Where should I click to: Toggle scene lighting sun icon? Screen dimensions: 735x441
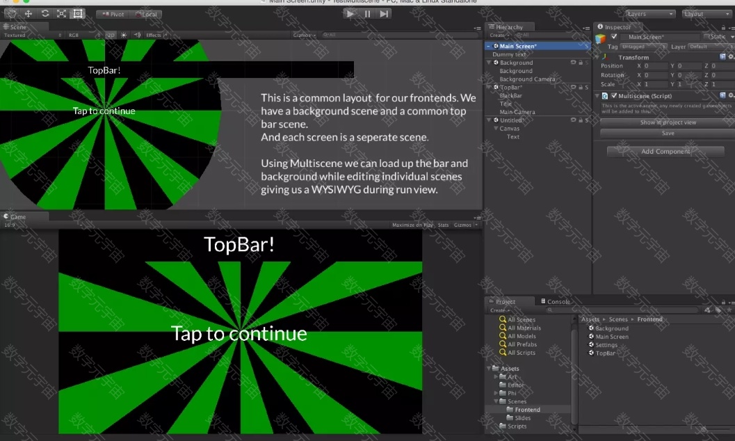(124, 35)
